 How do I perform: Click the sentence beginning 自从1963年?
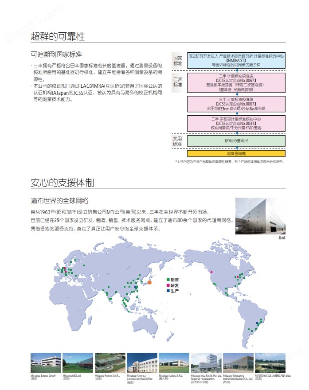pyautogui.click(x=120, y=212)
